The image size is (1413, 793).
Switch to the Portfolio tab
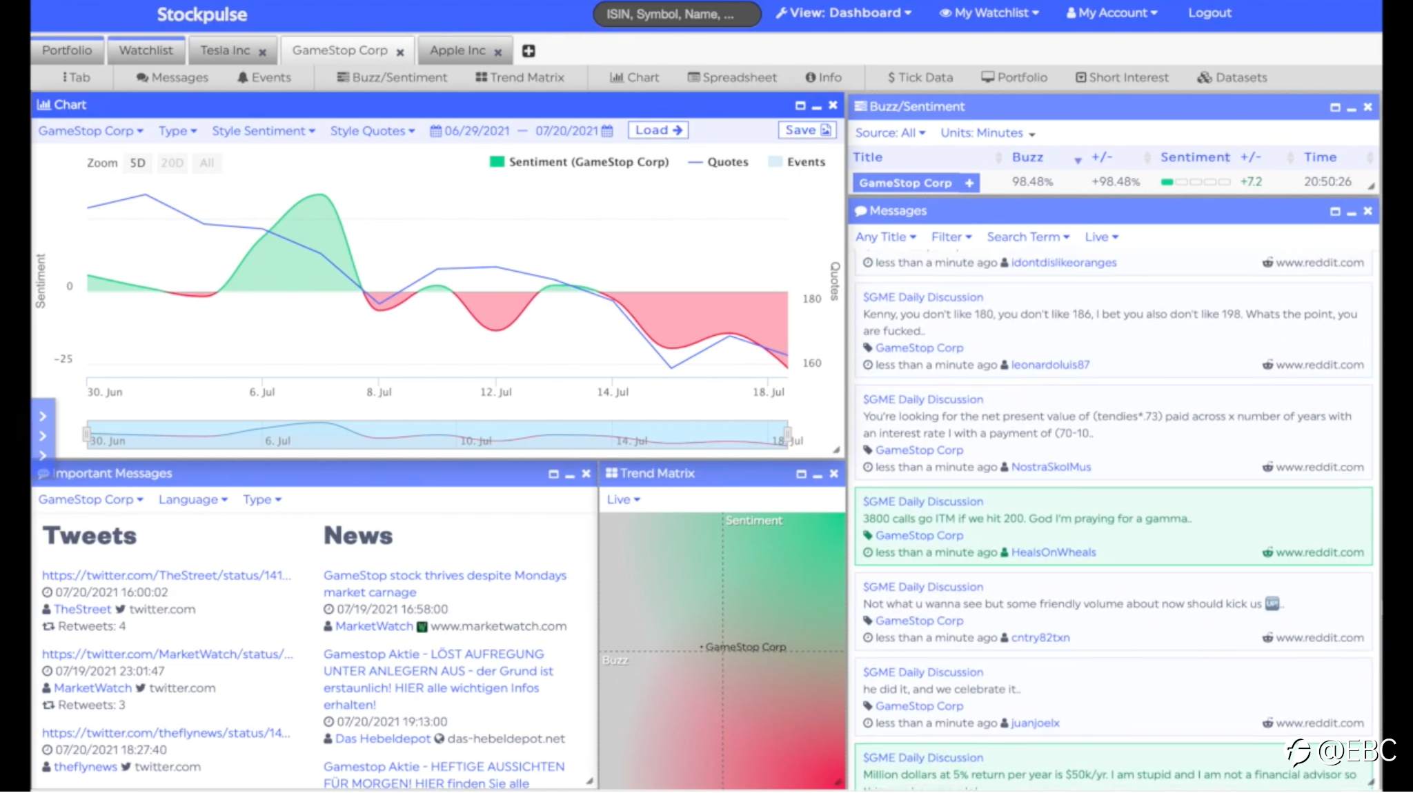click(x=67, y=50)
